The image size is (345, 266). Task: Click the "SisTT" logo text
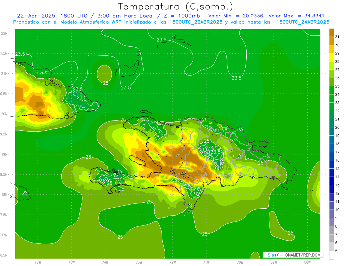[273, 255]
